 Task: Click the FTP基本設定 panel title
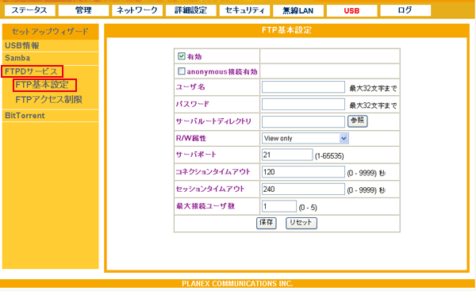(x=286, y=30)
